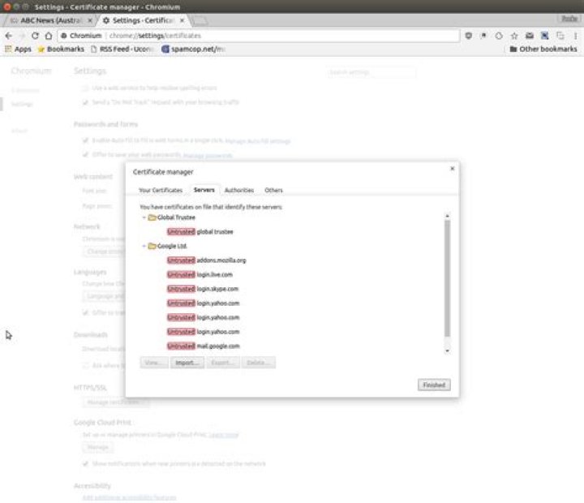Select the login.skype.com certificate
The image size is (584, 503).
point(203,289)
